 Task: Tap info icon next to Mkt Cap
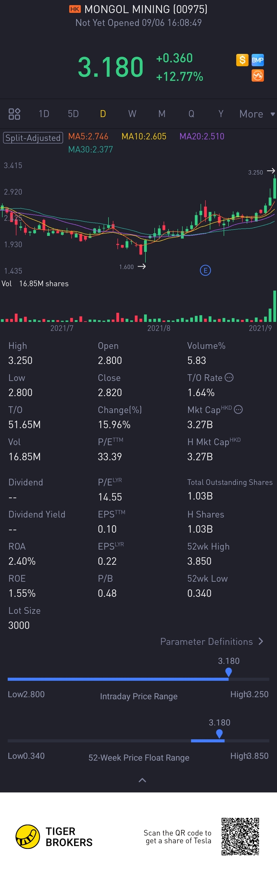[239, 409]
